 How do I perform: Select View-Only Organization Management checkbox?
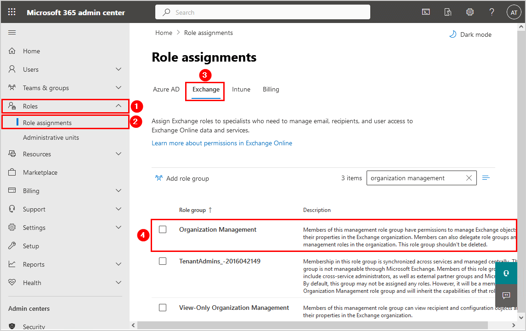(163, 308)
